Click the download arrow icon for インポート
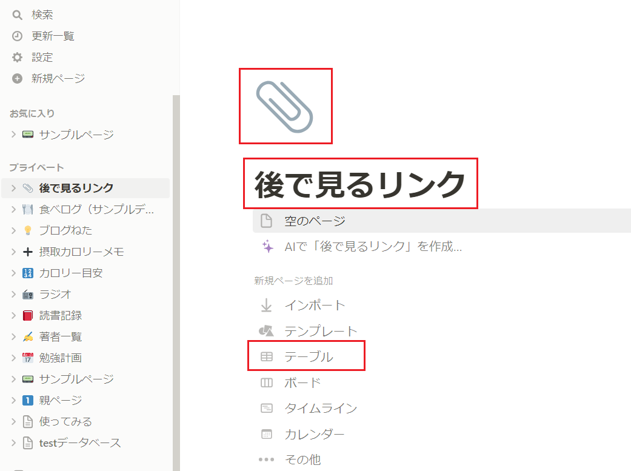The image size is (631, 471). [267, 305]
